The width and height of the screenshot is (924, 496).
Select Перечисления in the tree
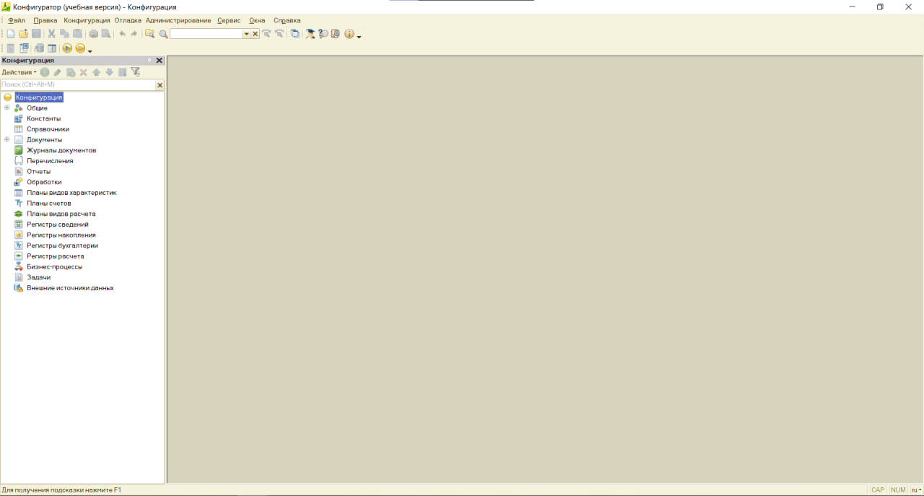coord(50,161)
